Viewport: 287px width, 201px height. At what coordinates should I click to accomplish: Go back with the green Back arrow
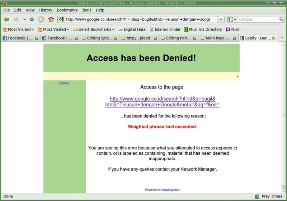click(6, 19)
